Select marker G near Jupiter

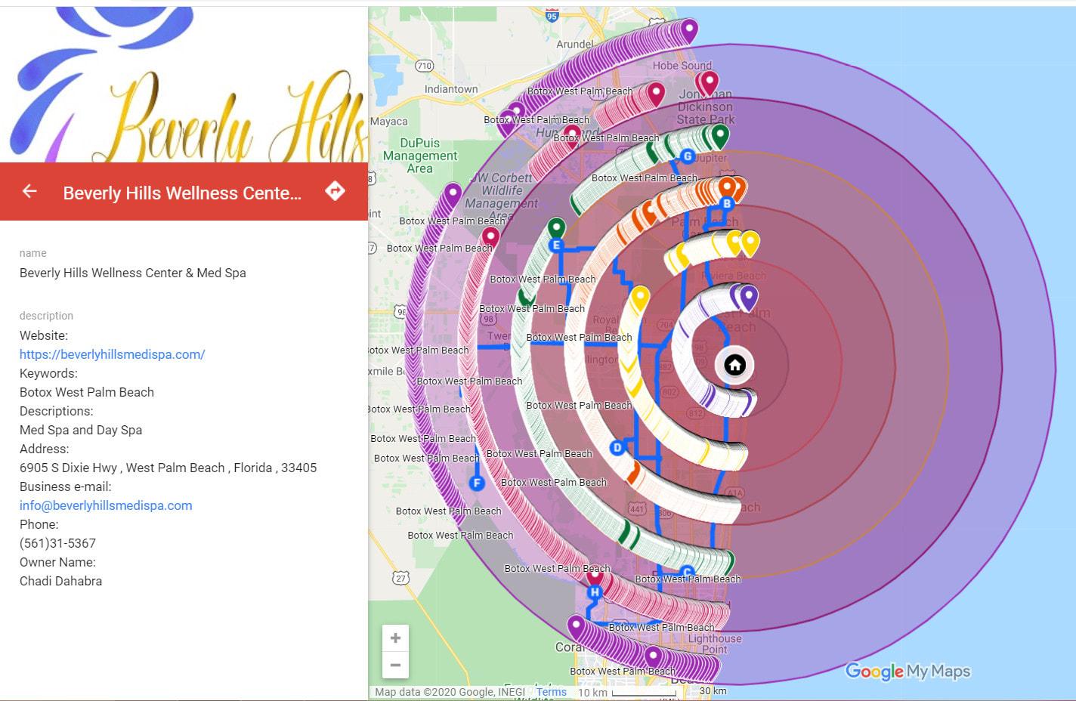click(x=687, y=156)
